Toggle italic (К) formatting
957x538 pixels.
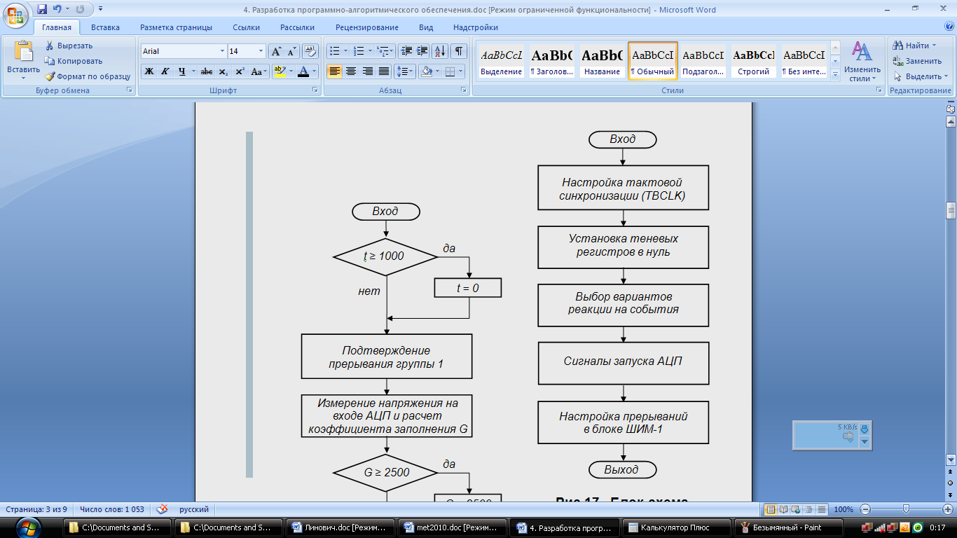point(165,71)
